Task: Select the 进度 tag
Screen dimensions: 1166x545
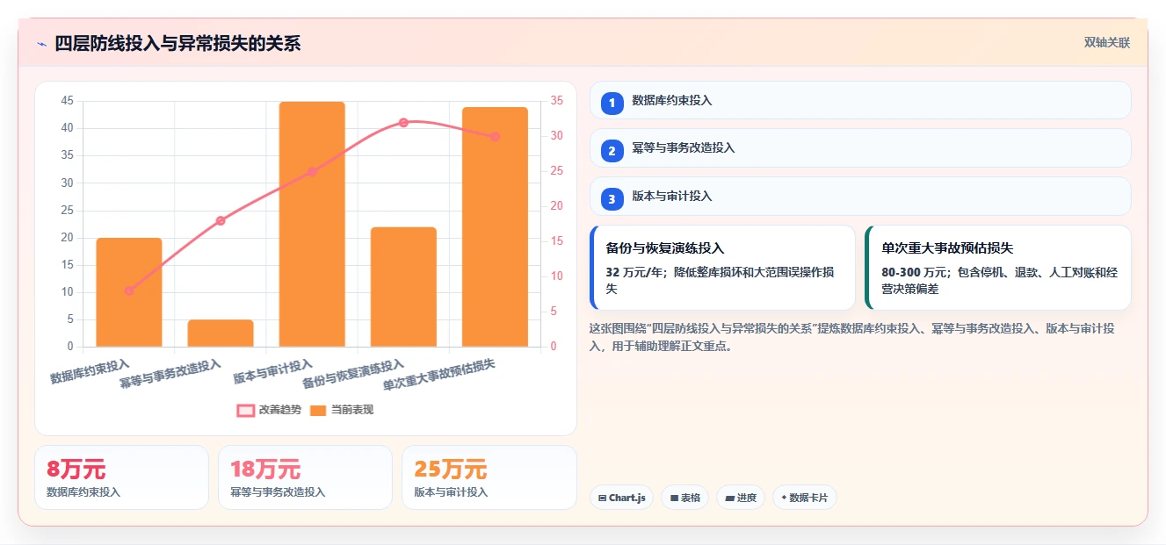Action: point(741,498)
